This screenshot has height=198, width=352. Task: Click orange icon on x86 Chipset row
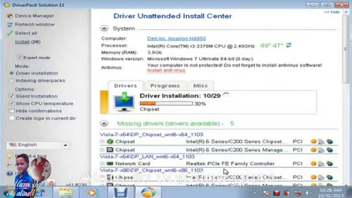tap(313, 177)
